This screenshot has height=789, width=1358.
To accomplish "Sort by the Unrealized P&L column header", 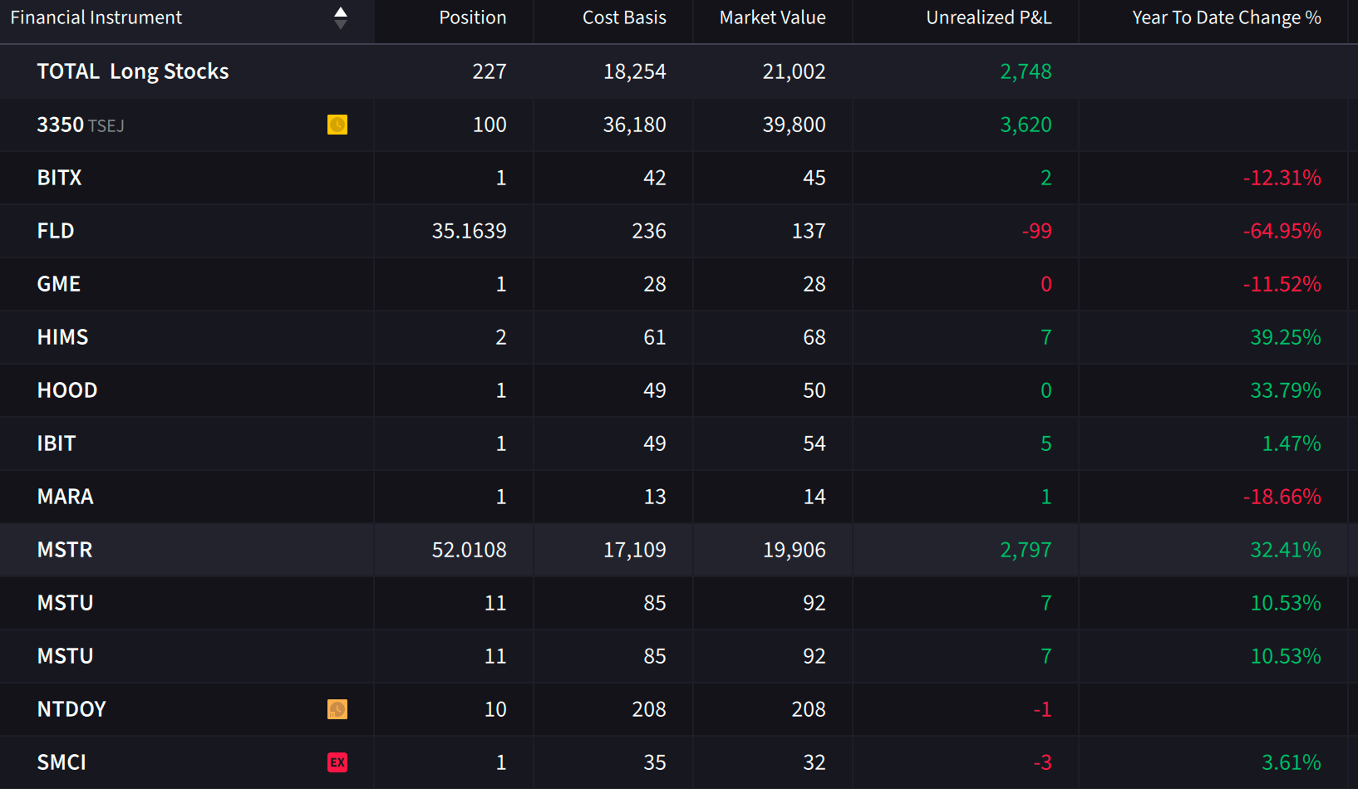I will pyautogui.click(x=989, y=17).
